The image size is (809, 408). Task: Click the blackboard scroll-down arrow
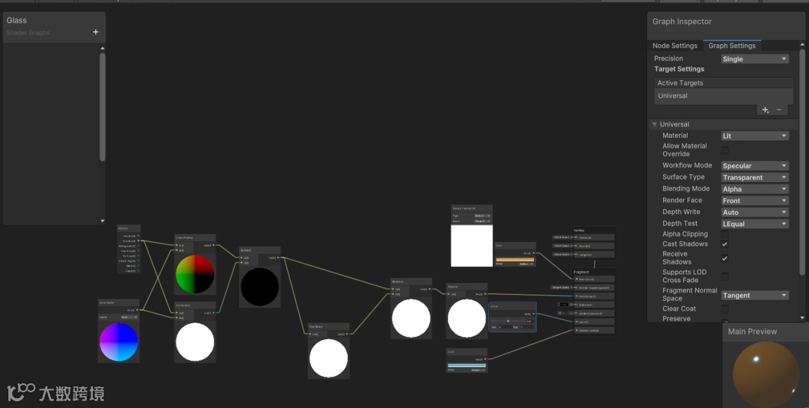pos(102,221)
